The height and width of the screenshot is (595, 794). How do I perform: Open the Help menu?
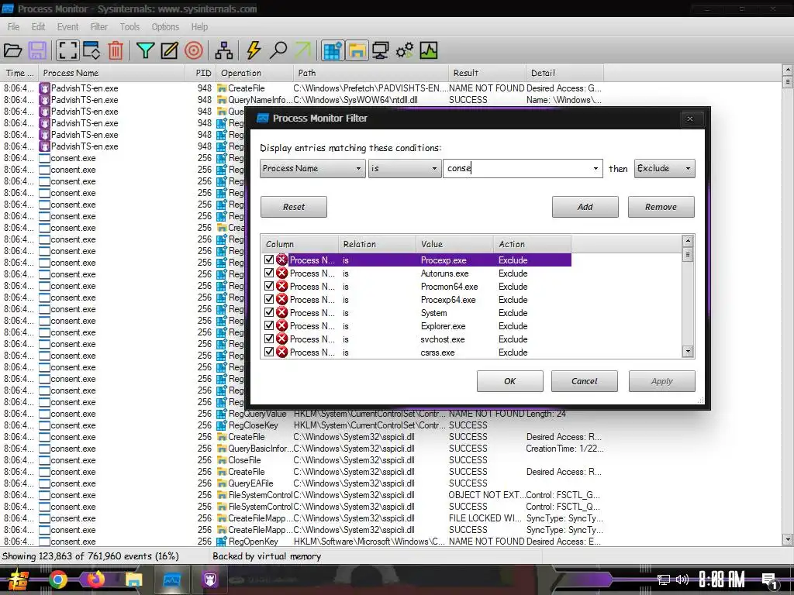(x=199, y=27)
